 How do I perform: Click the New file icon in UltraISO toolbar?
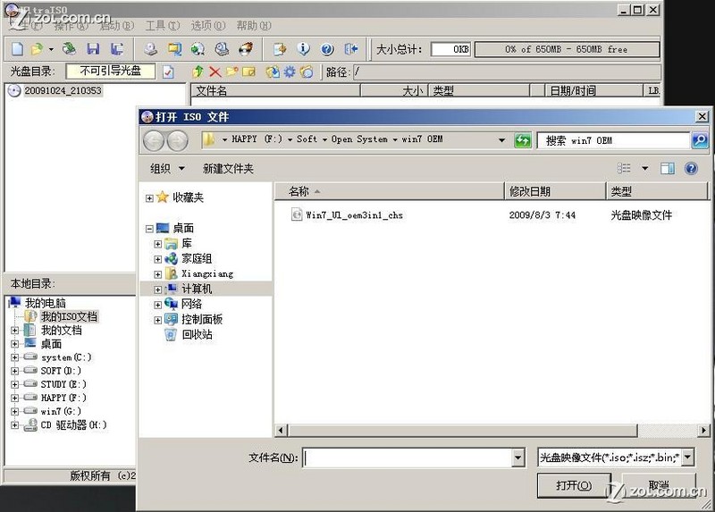[x=17, y=49]
